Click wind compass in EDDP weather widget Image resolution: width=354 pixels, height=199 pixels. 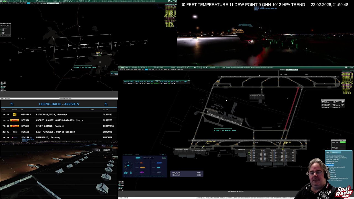tap(128, 165)
